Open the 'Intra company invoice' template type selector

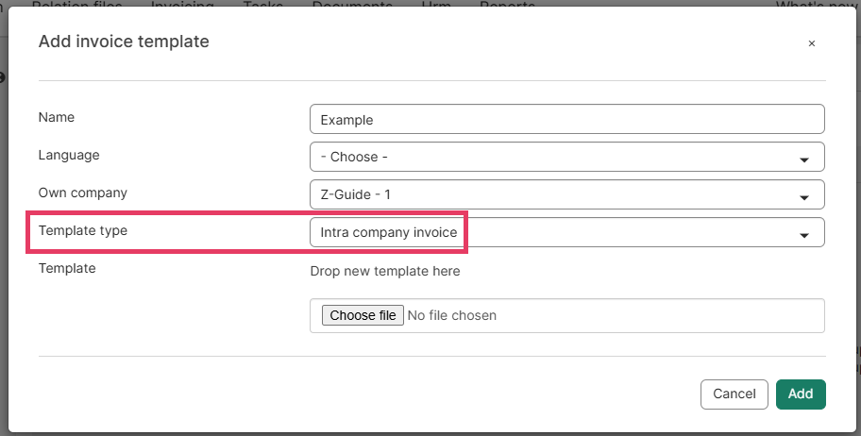click(566, 232)
